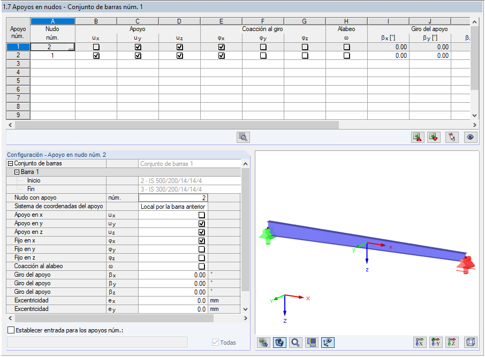Click 'Excentricidad' ey value field
This screenshot has width=485, height=357.
173,309
